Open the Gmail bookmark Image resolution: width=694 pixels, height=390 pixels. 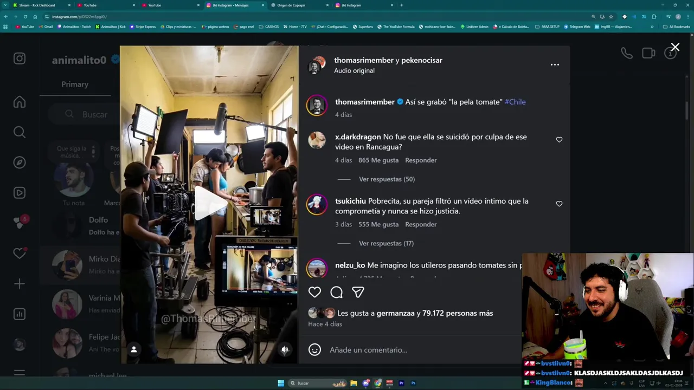pyautogui.click(x=46, y=27)
